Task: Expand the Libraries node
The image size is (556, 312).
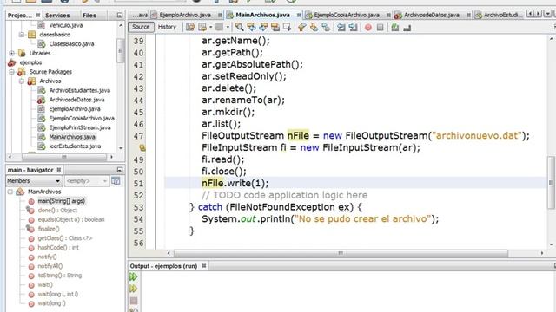Action: [x=11, y=53]
